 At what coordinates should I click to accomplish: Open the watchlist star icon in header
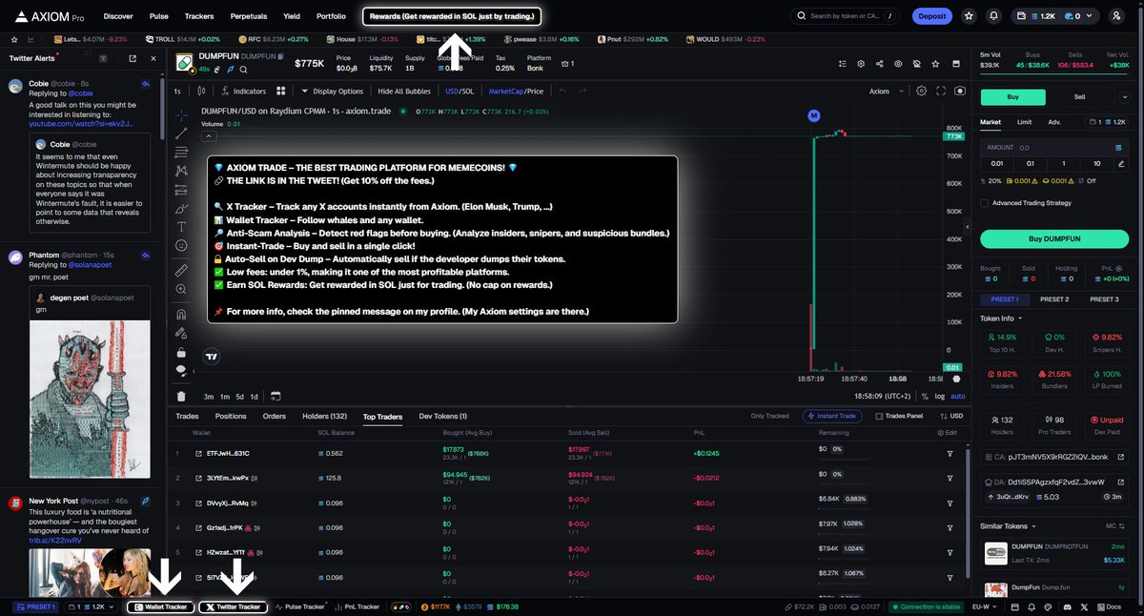point(969,16)
